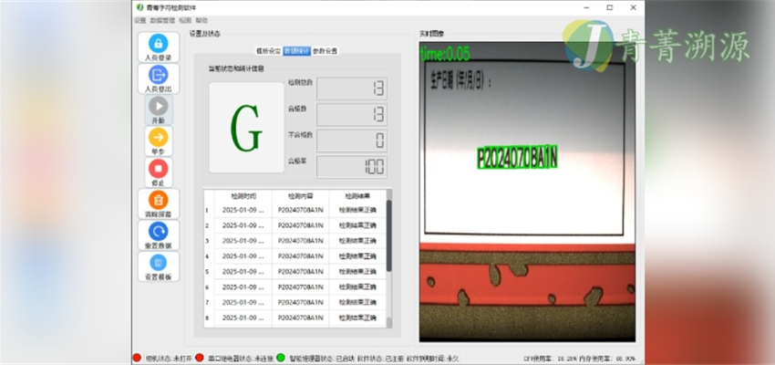Click the 重置数据 (reset data) icon
Screen dimensions: 775x365
click(x=158, y=231)
